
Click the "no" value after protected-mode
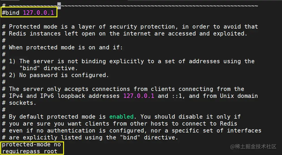click(x=57, y=144)
